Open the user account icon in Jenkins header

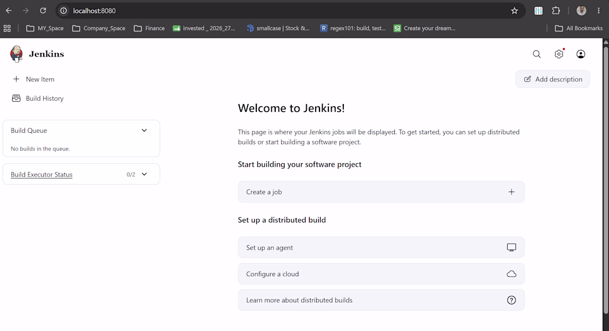tap(581, 54)
